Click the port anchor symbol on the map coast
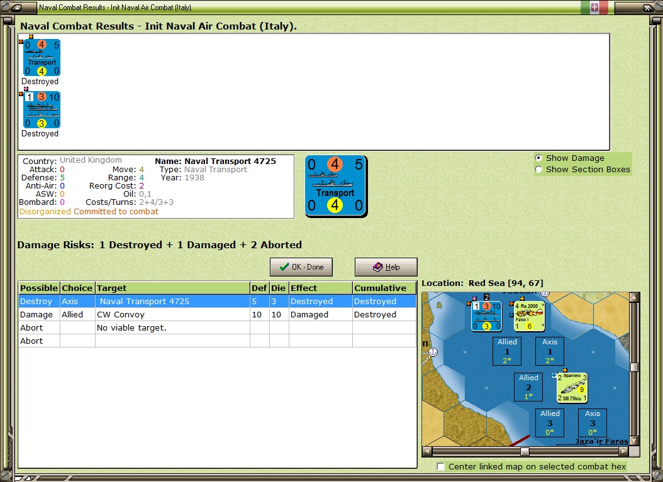This screenshot has width=663, height=482. point(433,351)
